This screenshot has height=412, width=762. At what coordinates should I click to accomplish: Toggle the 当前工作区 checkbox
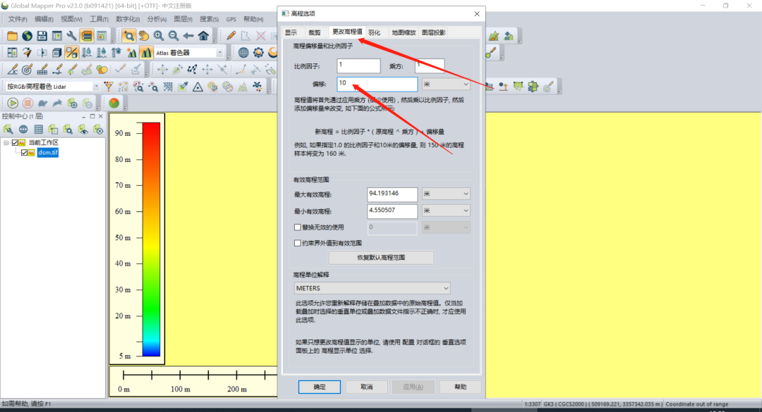tap(15, 143)
